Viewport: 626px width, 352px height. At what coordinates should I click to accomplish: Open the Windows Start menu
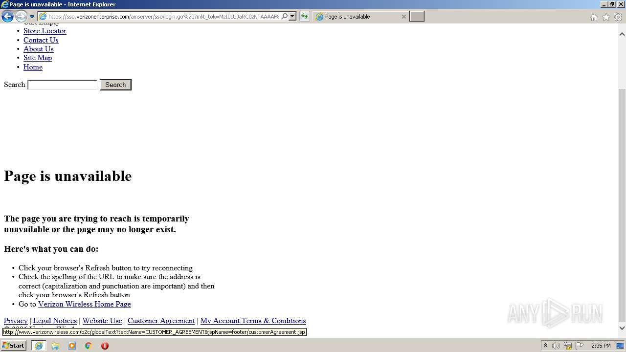click(x=14, y=346)
